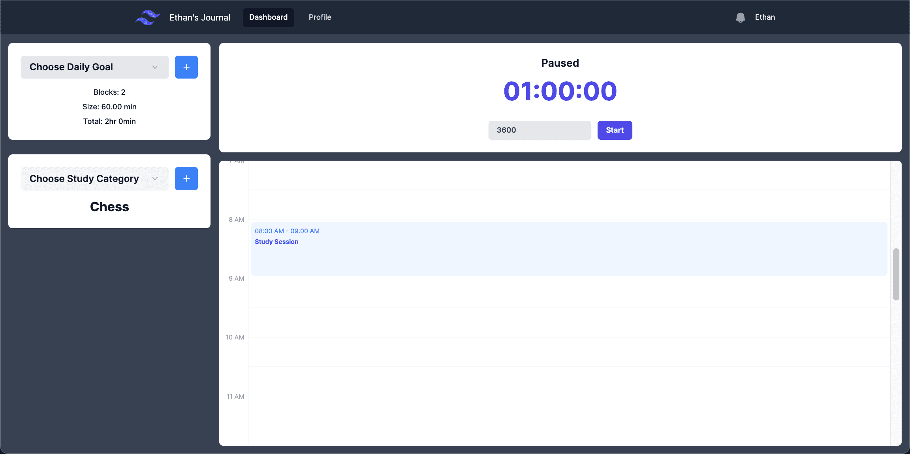
Task: Open notifications via the bell icon
Action: 741,17
